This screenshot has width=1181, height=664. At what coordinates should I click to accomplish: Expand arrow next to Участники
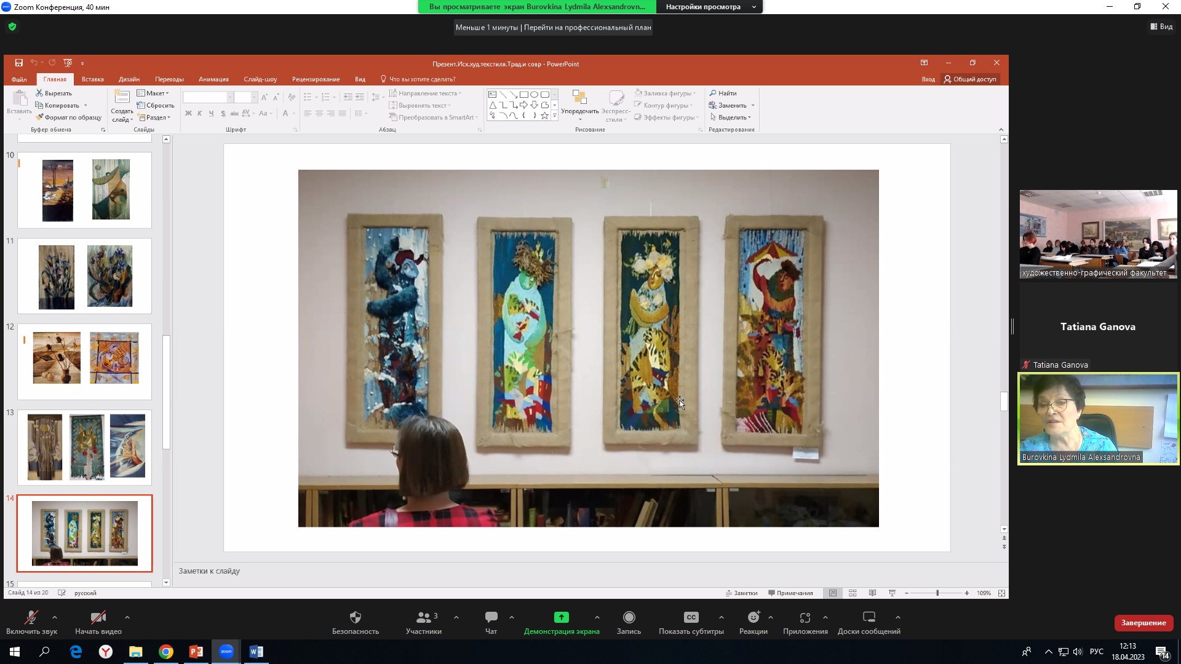[456, 617]
